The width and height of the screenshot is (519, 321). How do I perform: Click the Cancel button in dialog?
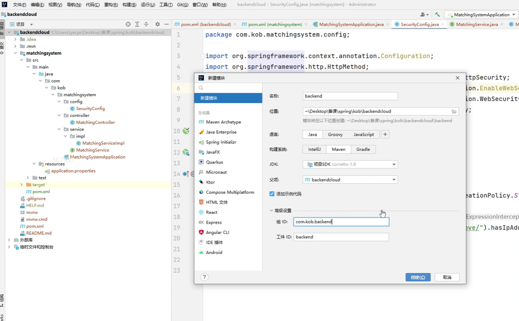(x=447, y=277)
